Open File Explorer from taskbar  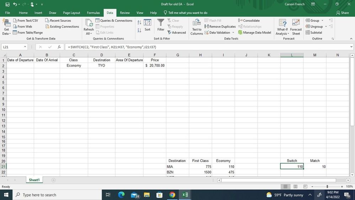[147, 195]
